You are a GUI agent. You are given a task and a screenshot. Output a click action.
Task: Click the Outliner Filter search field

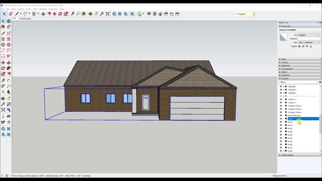tap(301, 82)
